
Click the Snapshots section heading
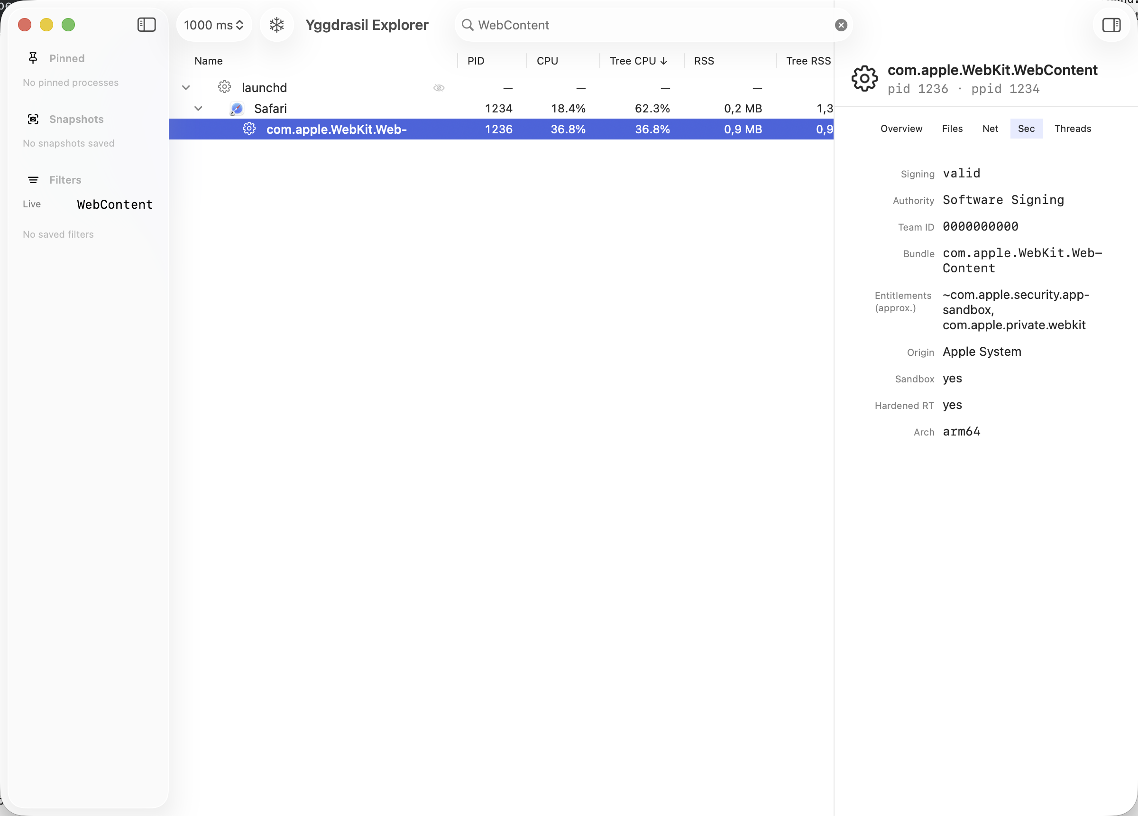click(x=76, y=119)
